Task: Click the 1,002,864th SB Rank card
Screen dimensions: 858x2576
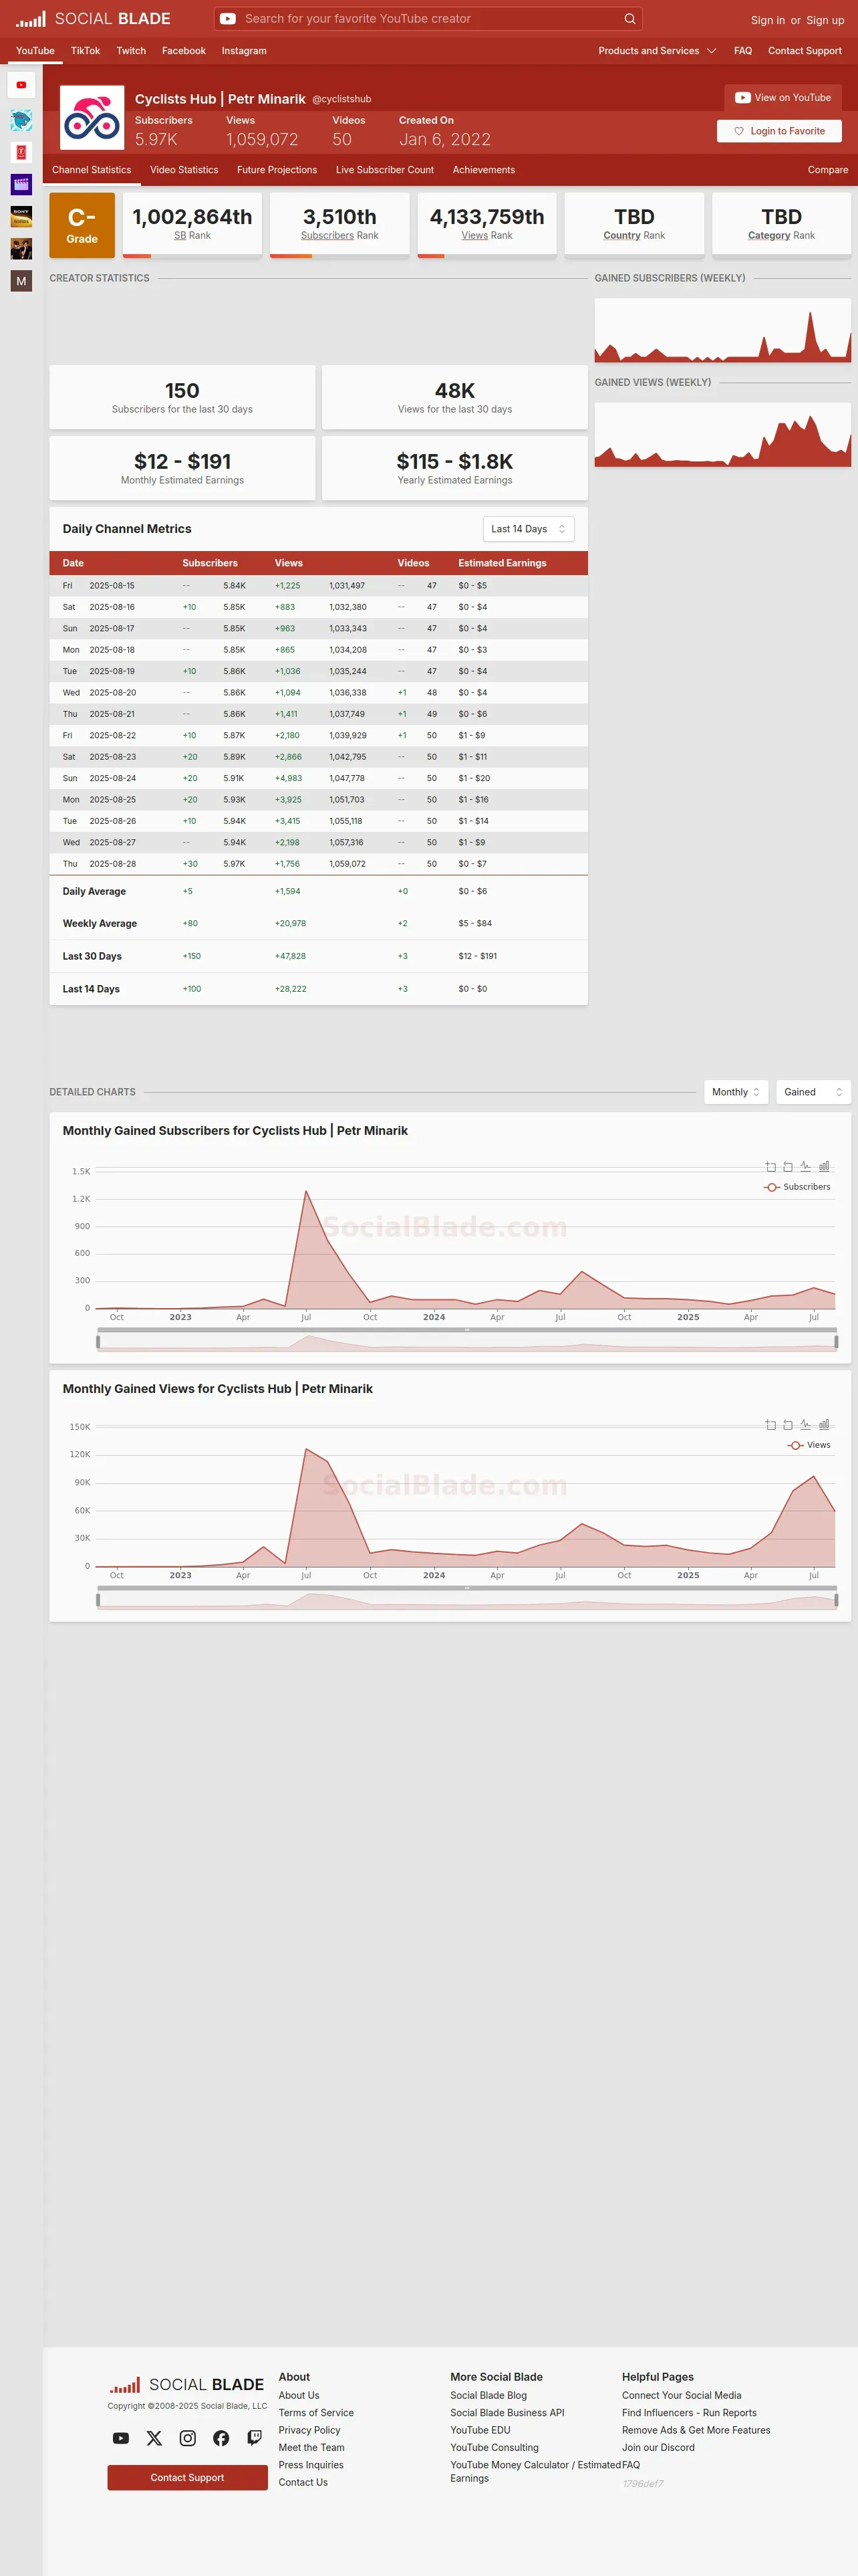Action: point(192,225)
